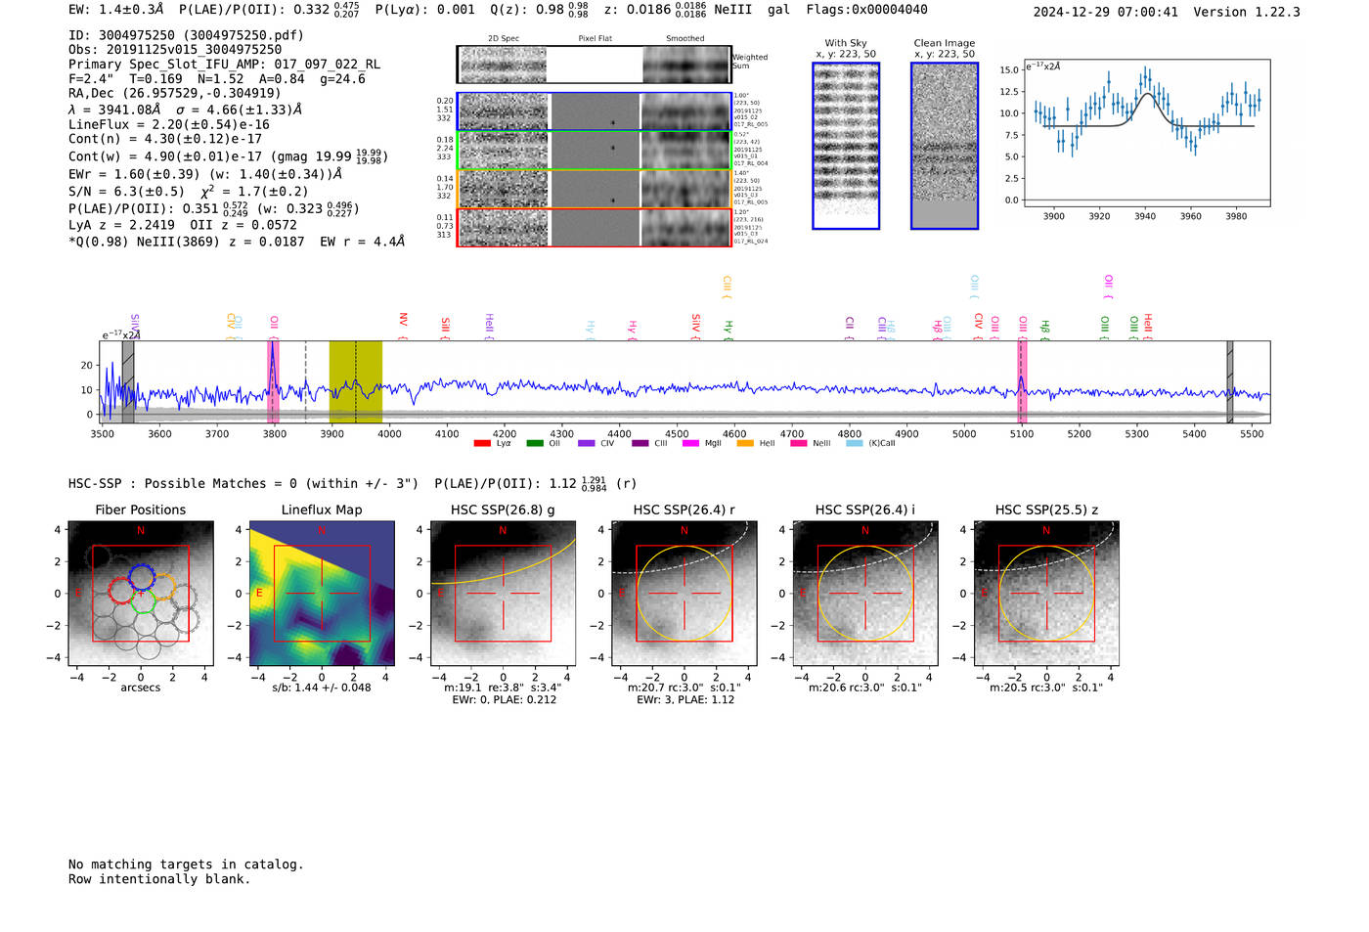The image size is (1369, 932).
Task: Click the grey hatched band near 5460 Å
Action: 1230,381
